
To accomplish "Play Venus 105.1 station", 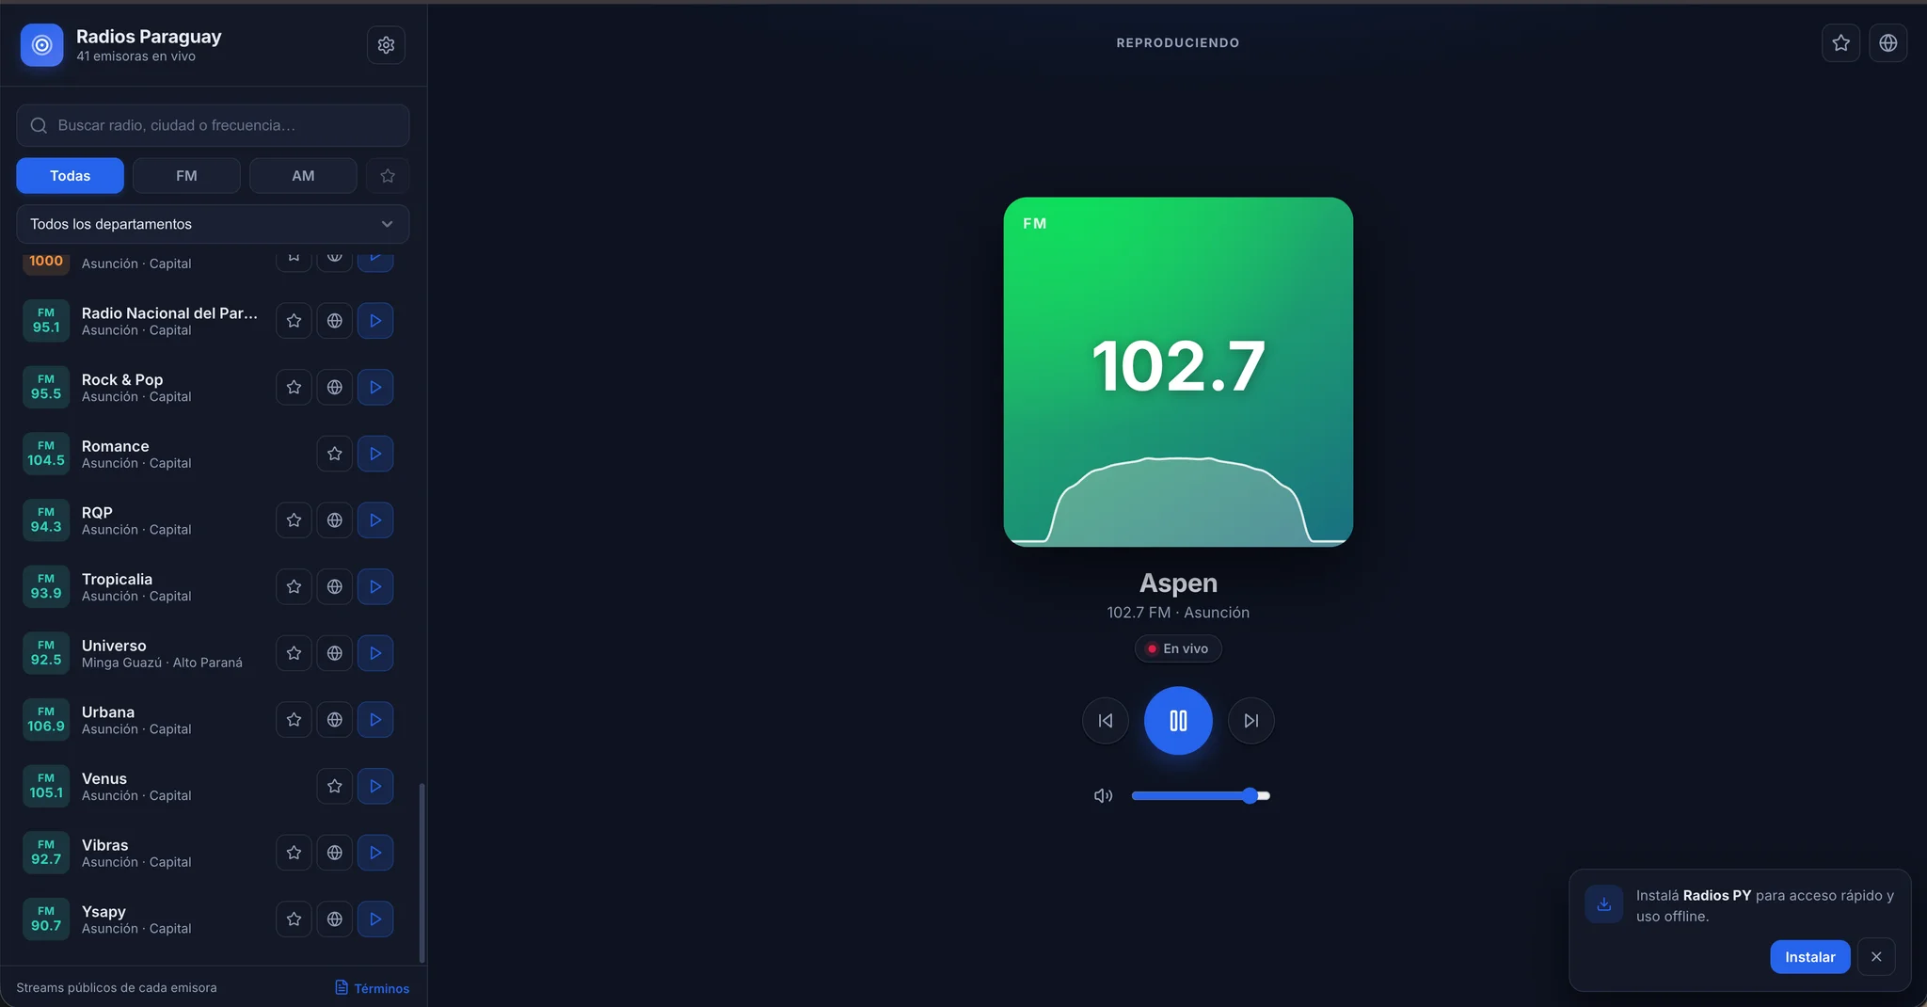I will [375, 786].
